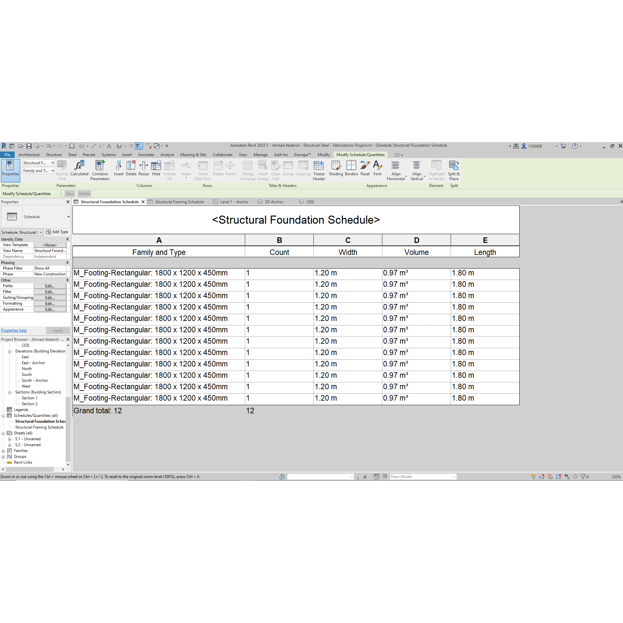Open the Shading tool
The width and height of the screenshot is (623, 623).
tap(336, 166)
